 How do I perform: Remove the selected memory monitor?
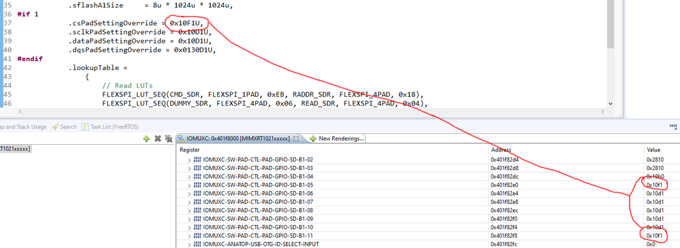[158, 139]
